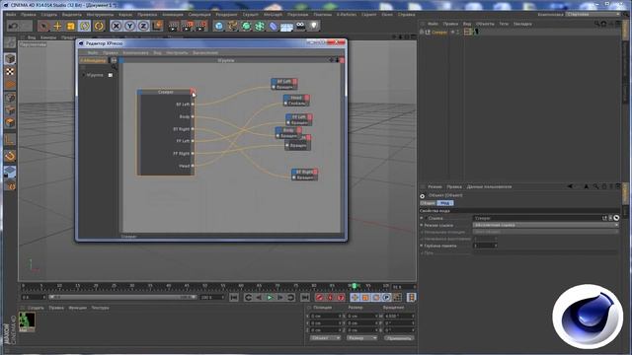Select the Live Selection tool
Image resolution: width=632 pixels, height=355 pixels.
(43, 27)
